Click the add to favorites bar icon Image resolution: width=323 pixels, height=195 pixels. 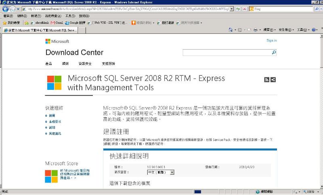pyautogui.click(x=27, y=23)
